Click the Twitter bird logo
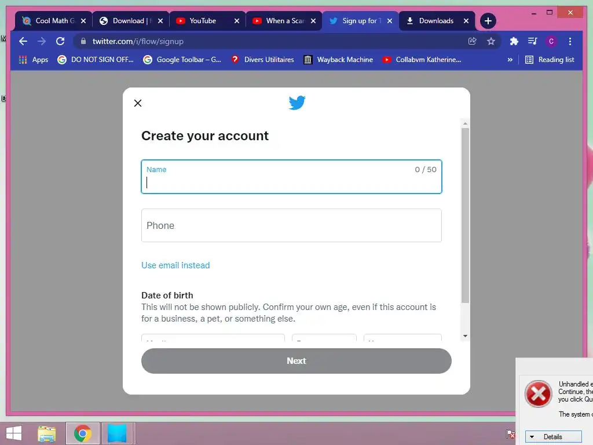The image size is (593, 445). point(297,103)
